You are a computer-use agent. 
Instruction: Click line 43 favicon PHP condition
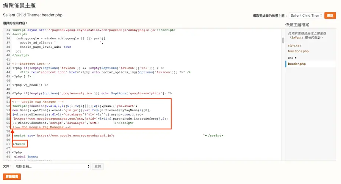(88, 68)
